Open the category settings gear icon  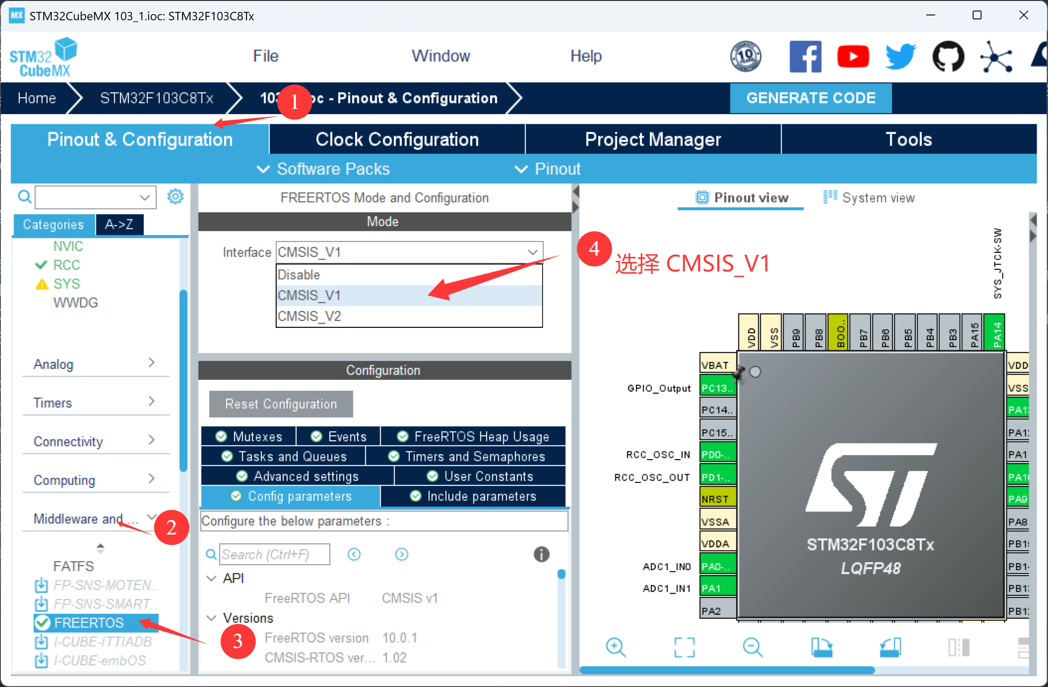(175, 197)
